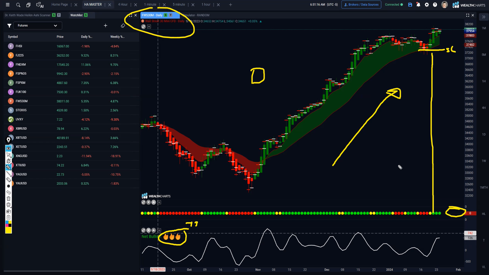The width and height of the screenshot is (489, 275).
Task: Maximize the chart panel with the expand icon
Action: [468, 15]
